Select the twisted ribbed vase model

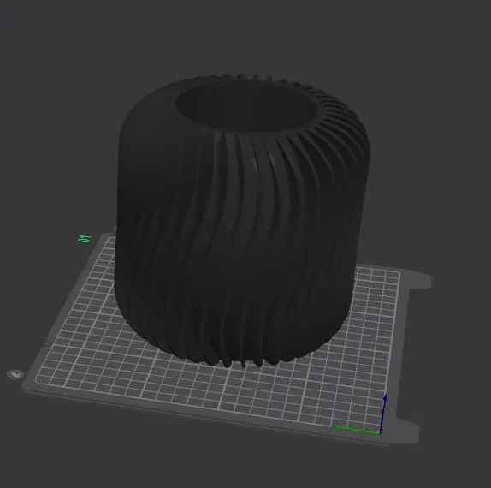click(x=241, y=219)
